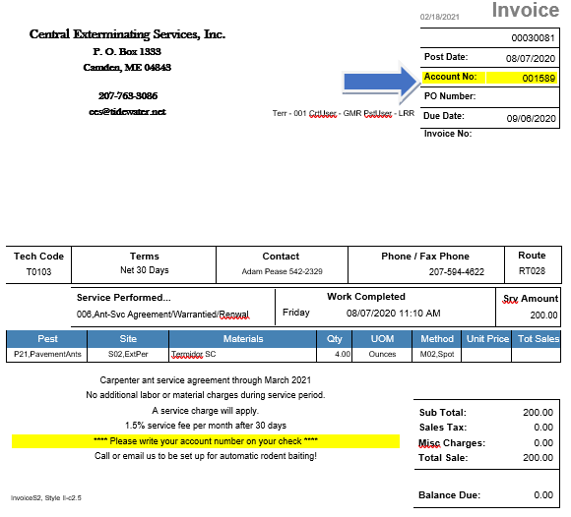Select the Qty column header
571x517 pixels.
(x=335, y=339)
